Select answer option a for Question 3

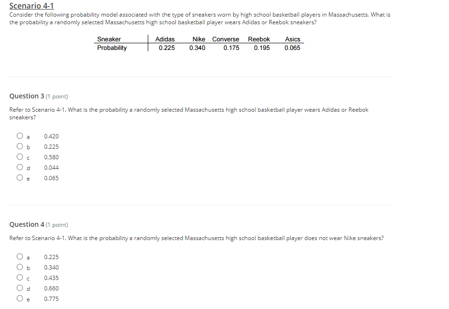pyautogui.click(x=20, y=135)
